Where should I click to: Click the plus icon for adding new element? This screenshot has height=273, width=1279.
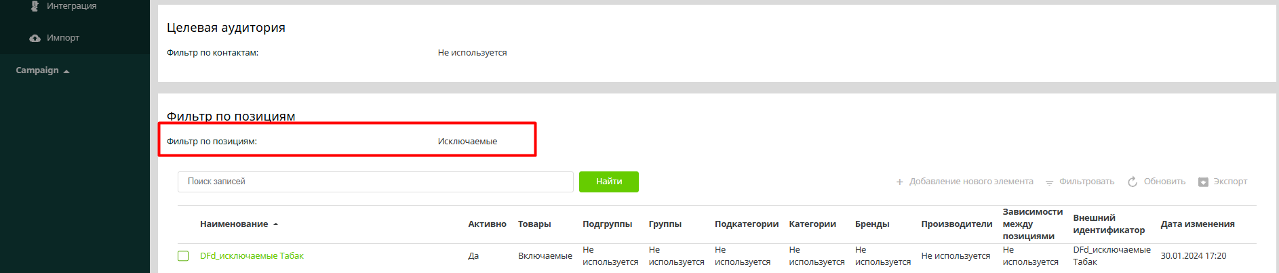point(899,182)
